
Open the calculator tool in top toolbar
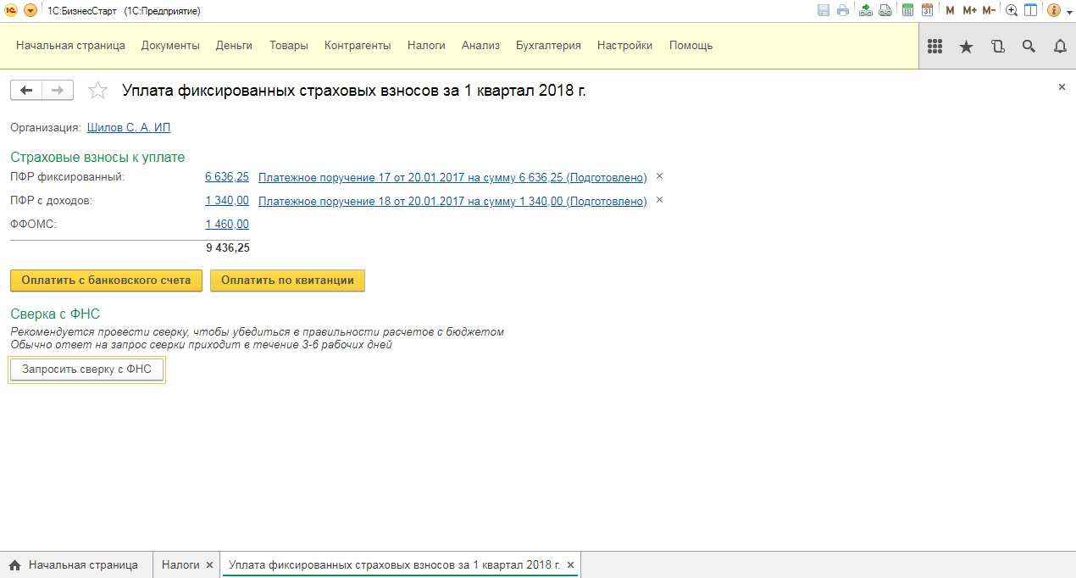point(907,10)
